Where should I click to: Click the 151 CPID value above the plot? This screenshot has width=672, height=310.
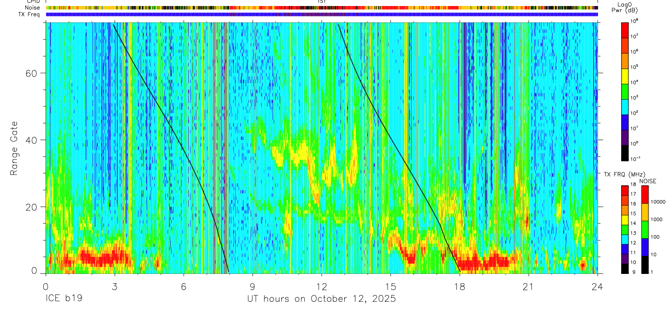(x=322, y=2)
